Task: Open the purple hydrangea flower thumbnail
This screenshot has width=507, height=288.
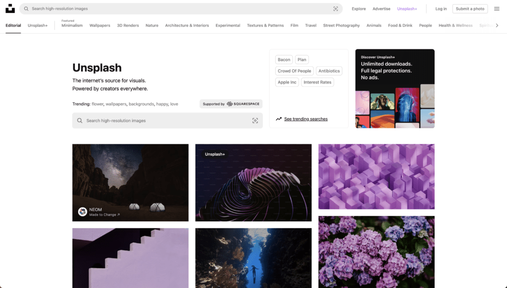Action: click(376, 252)
